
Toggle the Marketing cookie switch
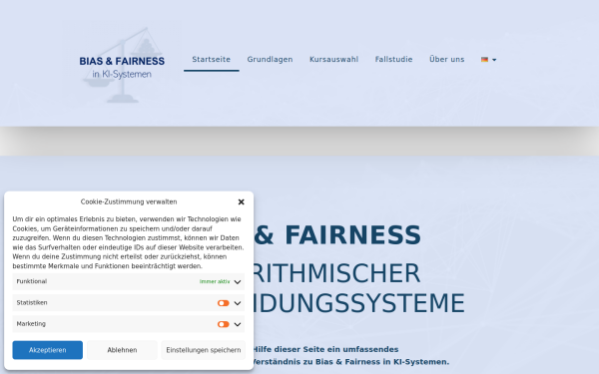223,324
